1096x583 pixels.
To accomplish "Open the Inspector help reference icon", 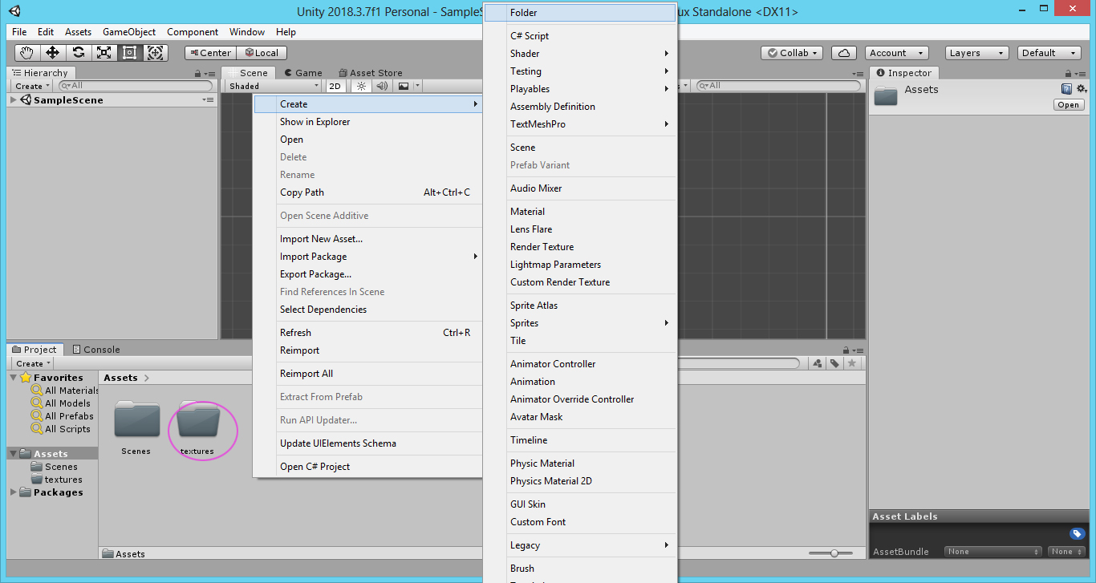I will coord(1066,89).
